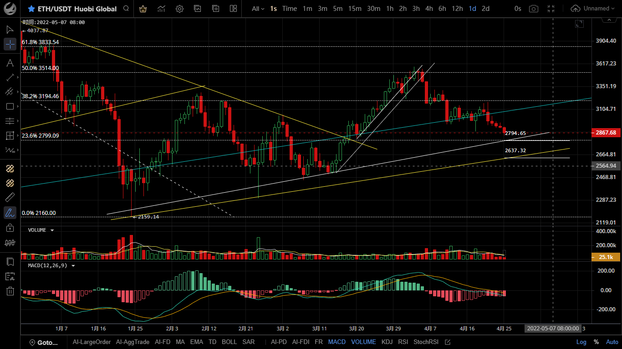Open the symbol search magnifier
This screenshot has width=622, height=349.
tap(126, 9)
